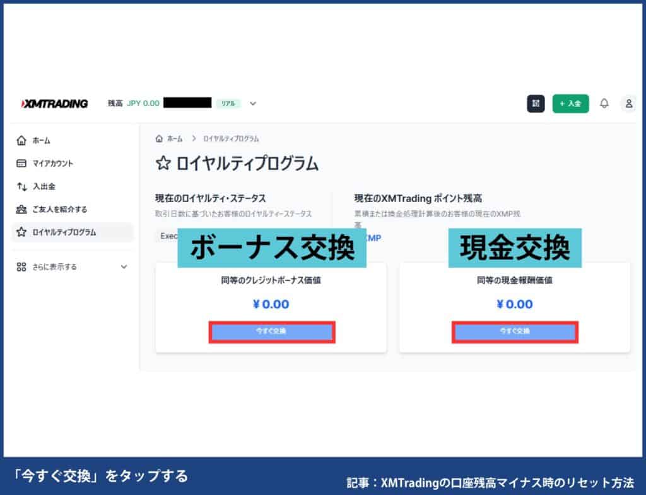646x495 pixels.
Task: Select ロイヤルティプログラム in the sidebar
Action: (73, 232)
